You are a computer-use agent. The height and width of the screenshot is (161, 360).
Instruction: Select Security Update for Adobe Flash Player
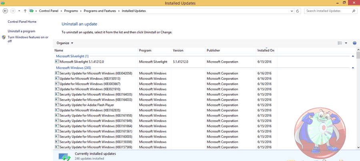pos(87,105)
